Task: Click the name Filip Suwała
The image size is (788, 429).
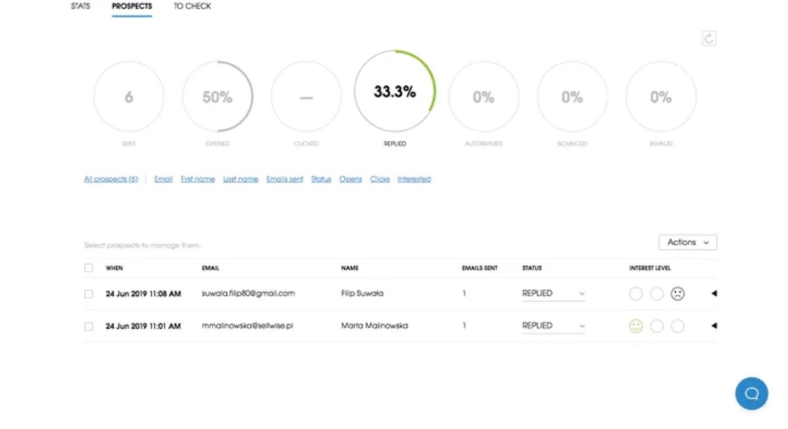Action: point(362,294)
